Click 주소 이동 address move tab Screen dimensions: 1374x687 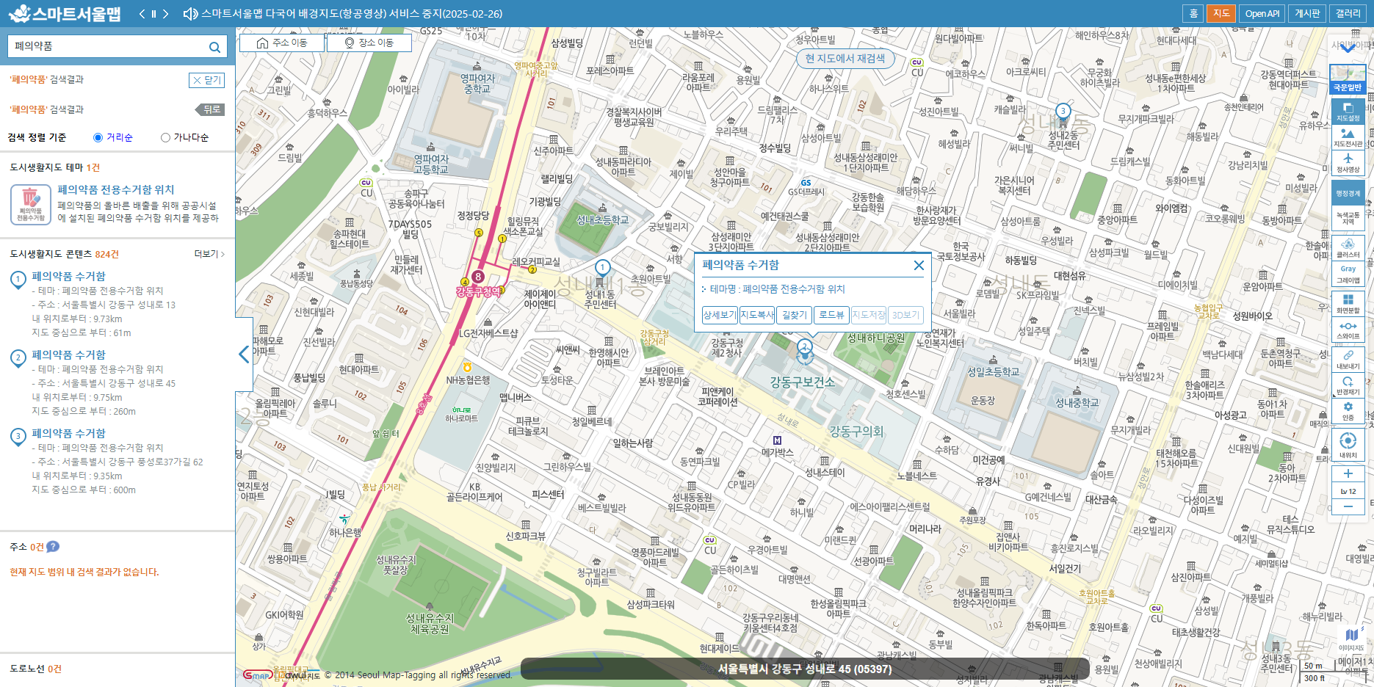coord(282,43)
